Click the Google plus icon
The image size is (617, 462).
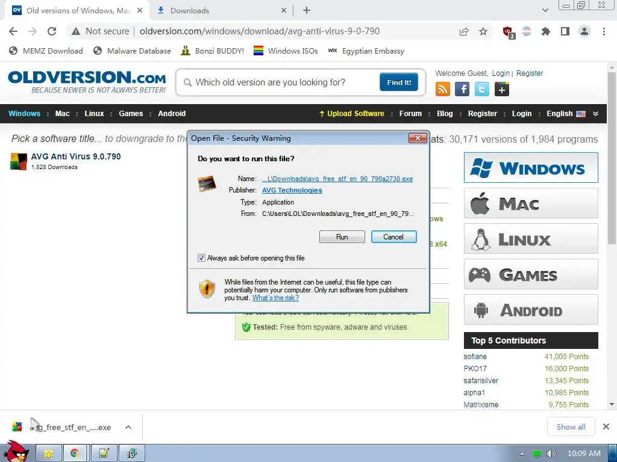502,89
